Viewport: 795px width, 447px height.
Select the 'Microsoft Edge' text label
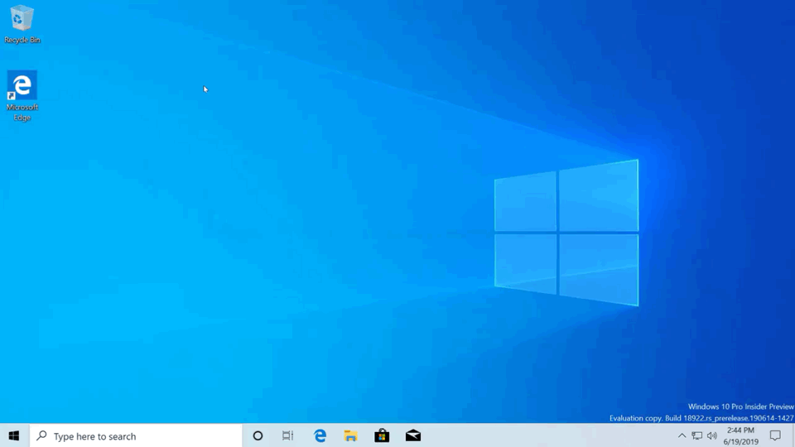[22, 113]
